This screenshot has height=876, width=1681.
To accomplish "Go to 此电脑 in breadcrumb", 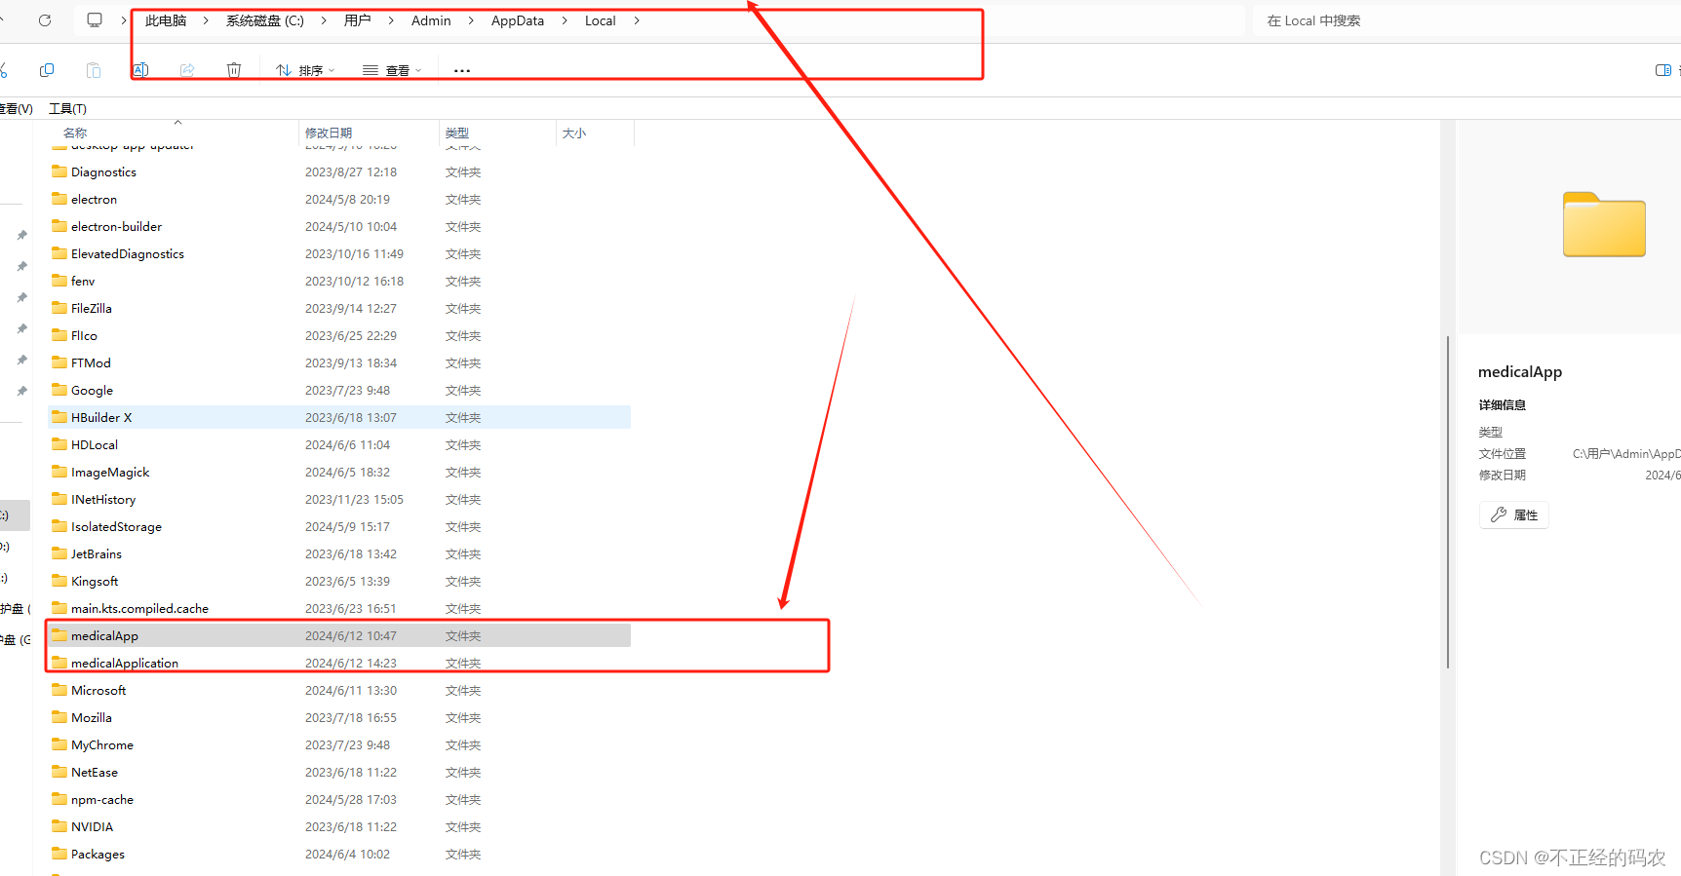I will pyautogui.click(x=166, y=20).
